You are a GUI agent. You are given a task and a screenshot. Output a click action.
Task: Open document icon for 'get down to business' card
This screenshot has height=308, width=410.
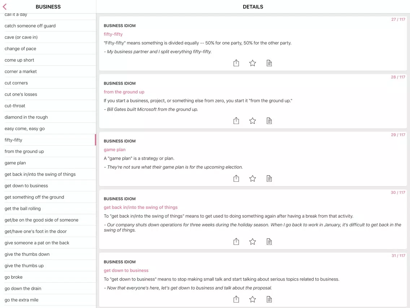[269, 299]
